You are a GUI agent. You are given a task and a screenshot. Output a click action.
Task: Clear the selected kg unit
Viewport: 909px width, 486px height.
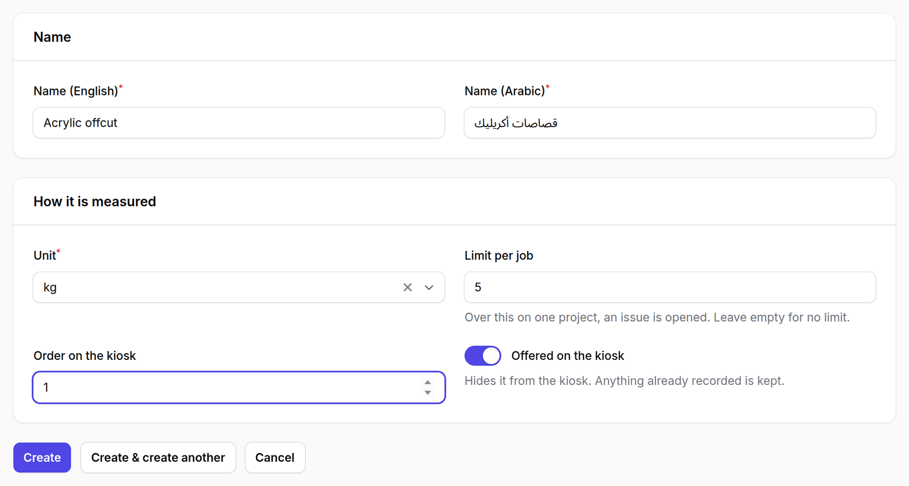coord(407,287)
